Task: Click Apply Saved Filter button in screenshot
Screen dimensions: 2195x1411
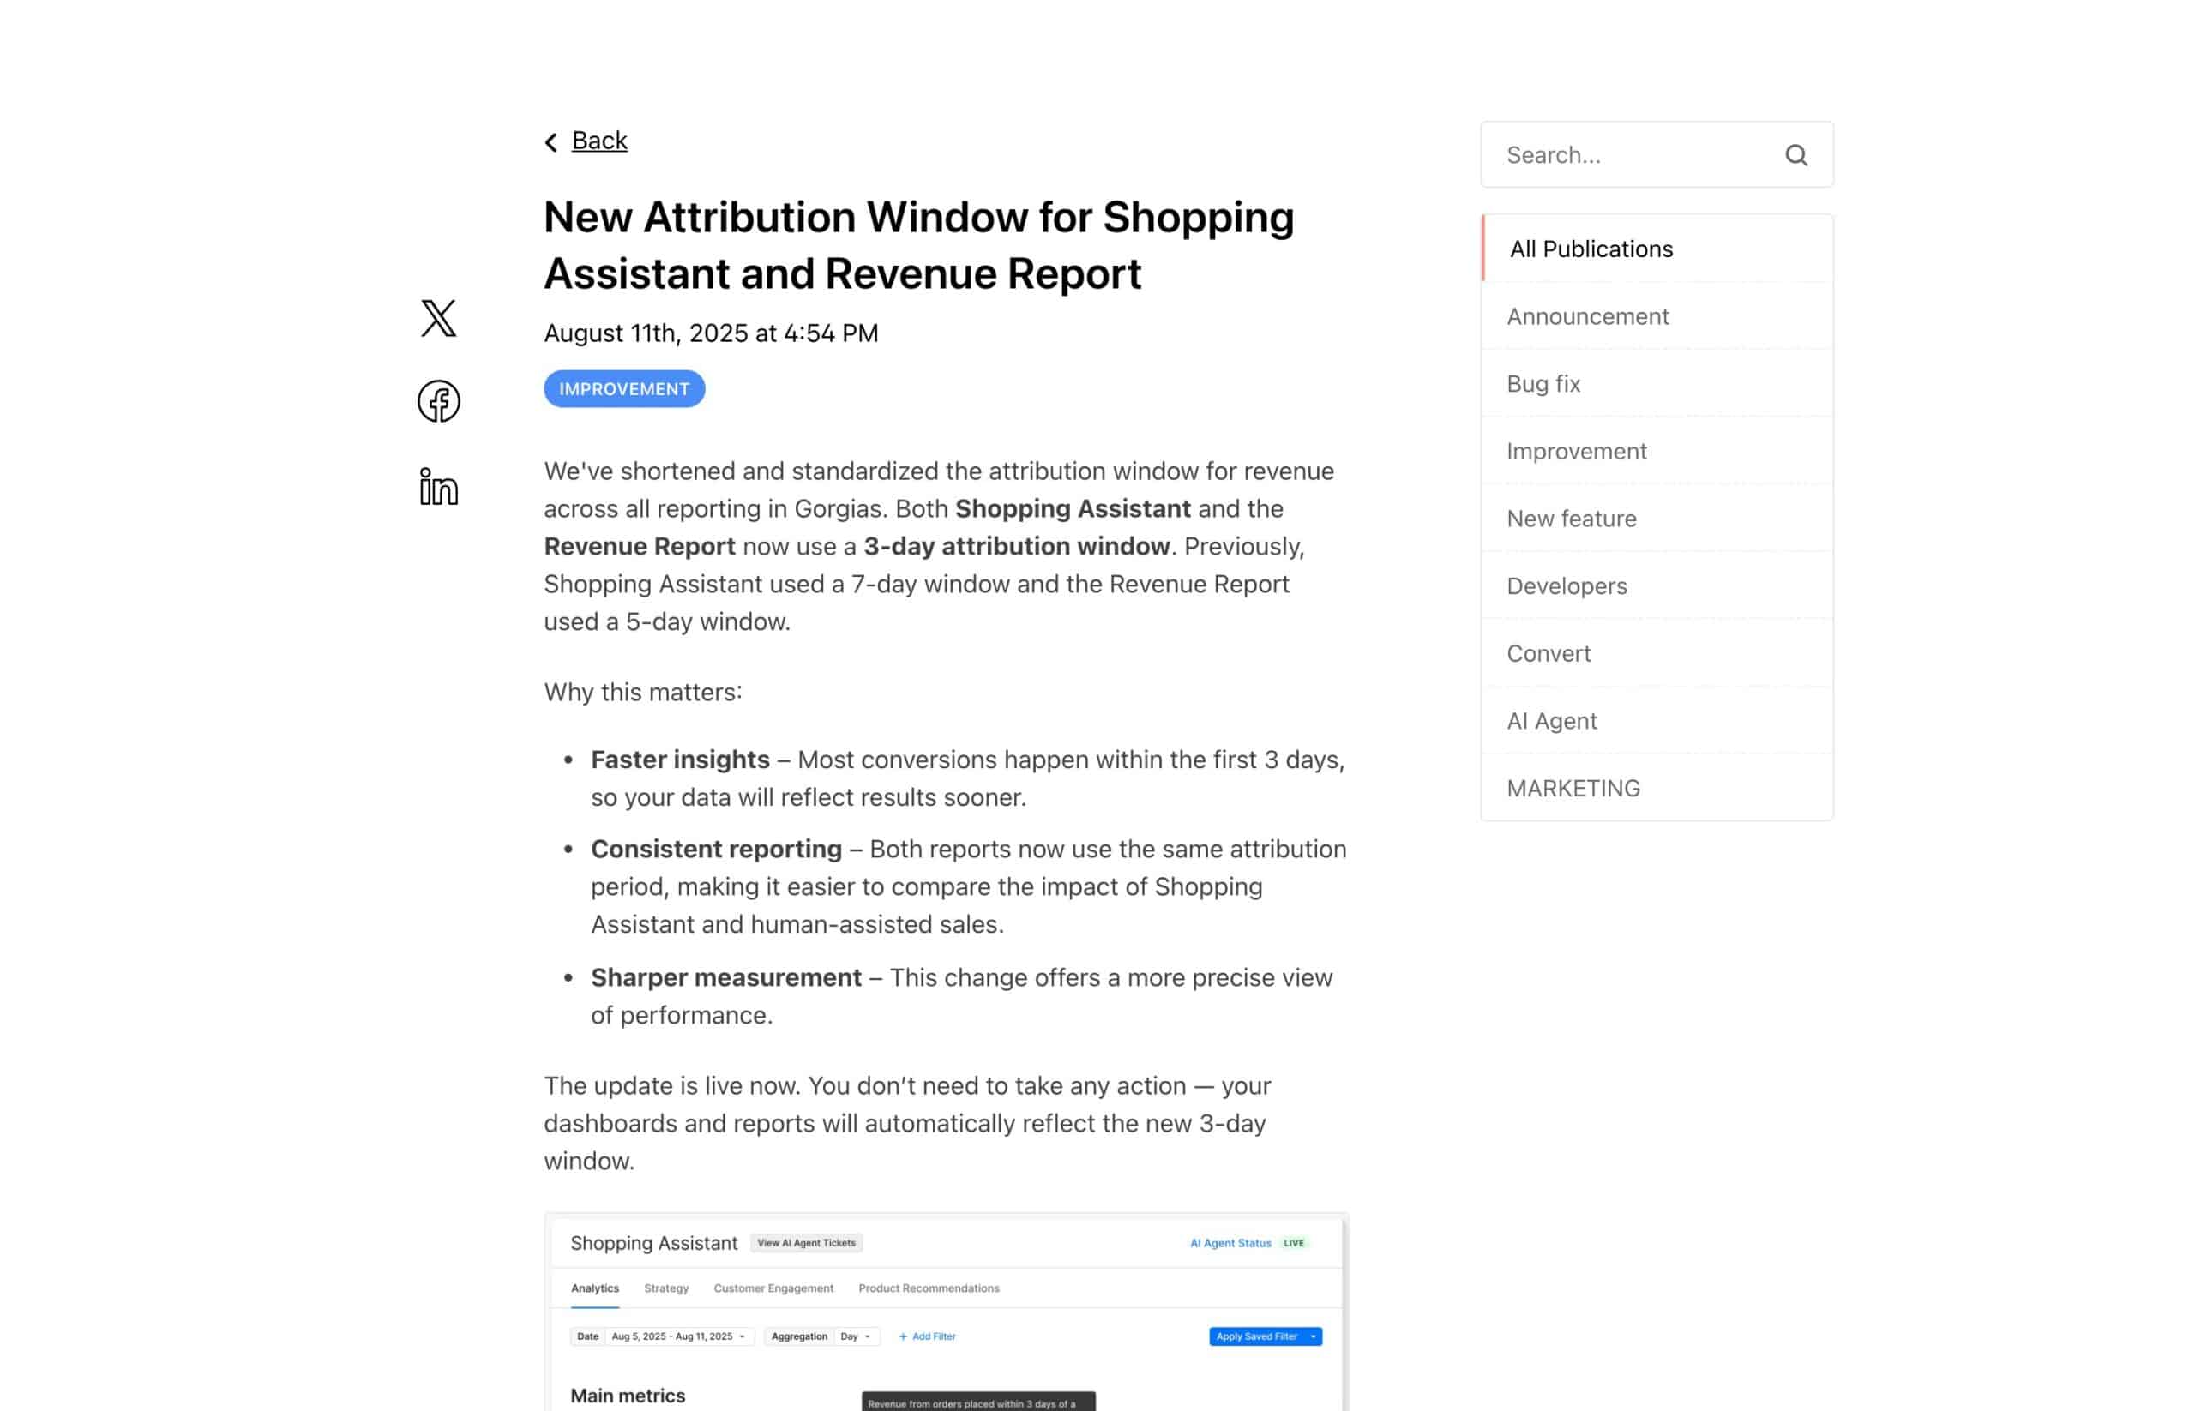Action: [1264, 1336]
